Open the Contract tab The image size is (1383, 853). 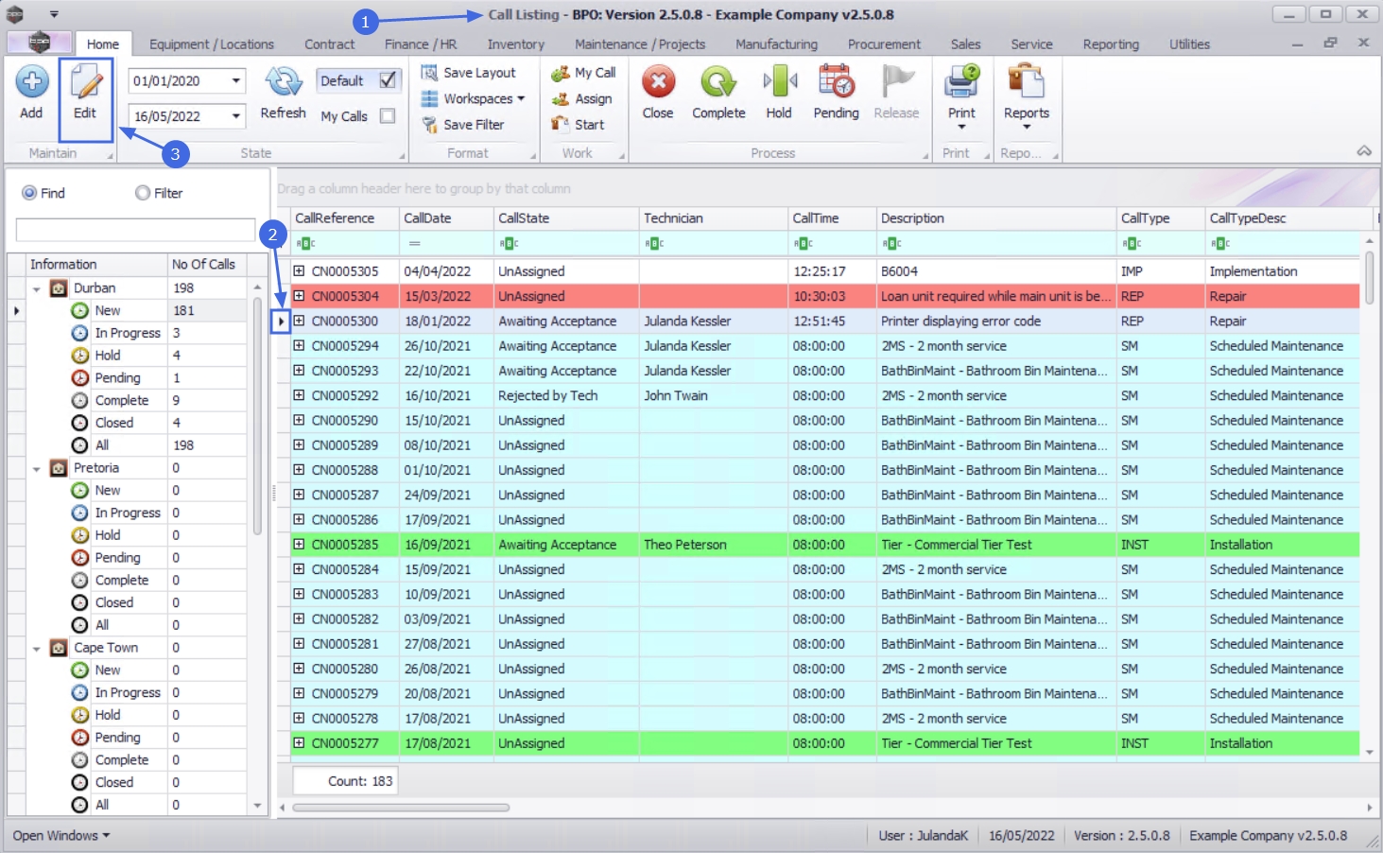coord(330,44)
